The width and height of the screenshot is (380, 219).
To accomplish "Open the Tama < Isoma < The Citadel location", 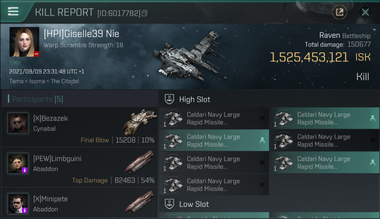I will pyautogui.click(x=44, y=81).
